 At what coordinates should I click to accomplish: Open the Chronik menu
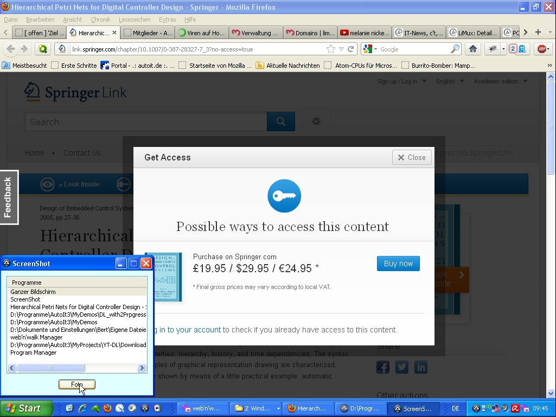(100, 20)
